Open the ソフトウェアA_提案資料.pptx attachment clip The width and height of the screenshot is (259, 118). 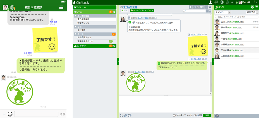click(x=134, y=22)
